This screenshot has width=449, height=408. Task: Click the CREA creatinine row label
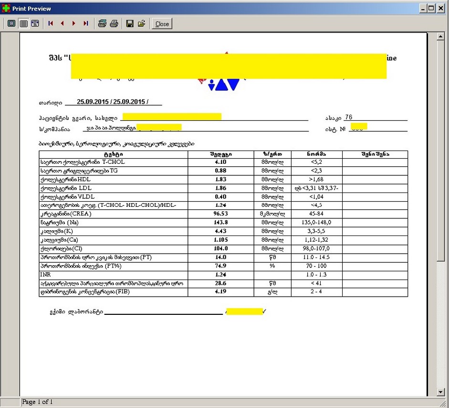[66, 214]
